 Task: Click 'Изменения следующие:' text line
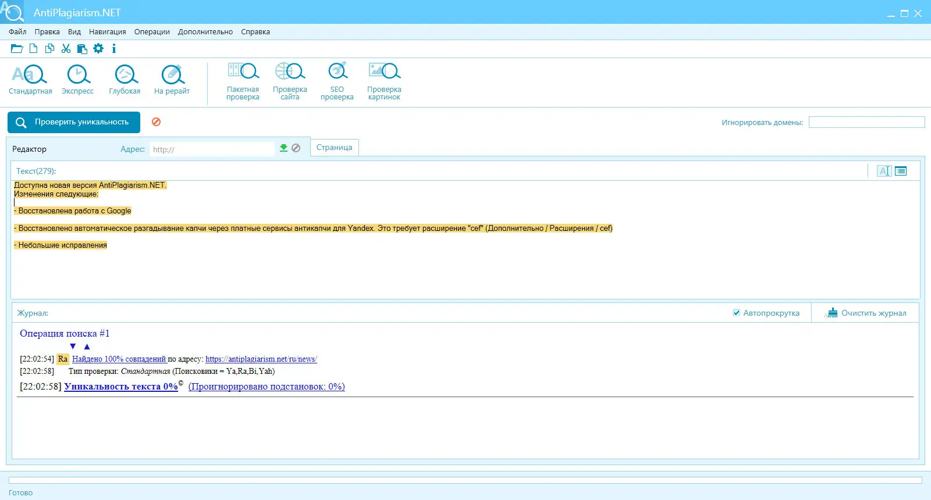(56, 194)
